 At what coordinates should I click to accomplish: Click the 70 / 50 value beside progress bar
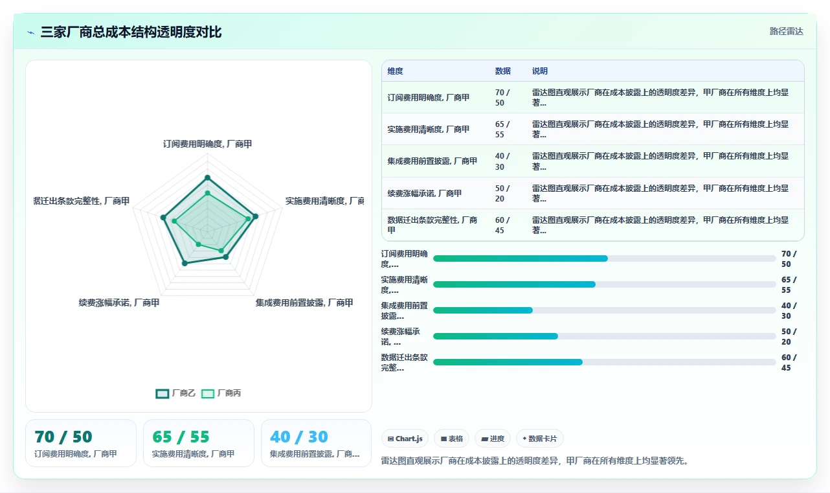pyautogui.click(x=789, y=258)
